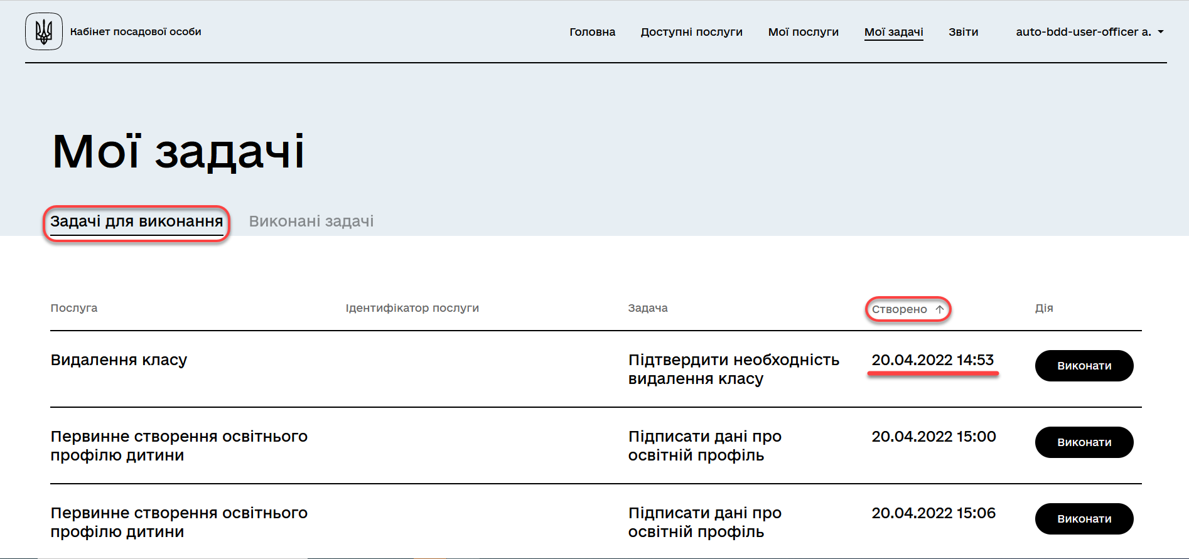
Task: Click the date 20.04.2022 15:06
Action: coord(933,513)
